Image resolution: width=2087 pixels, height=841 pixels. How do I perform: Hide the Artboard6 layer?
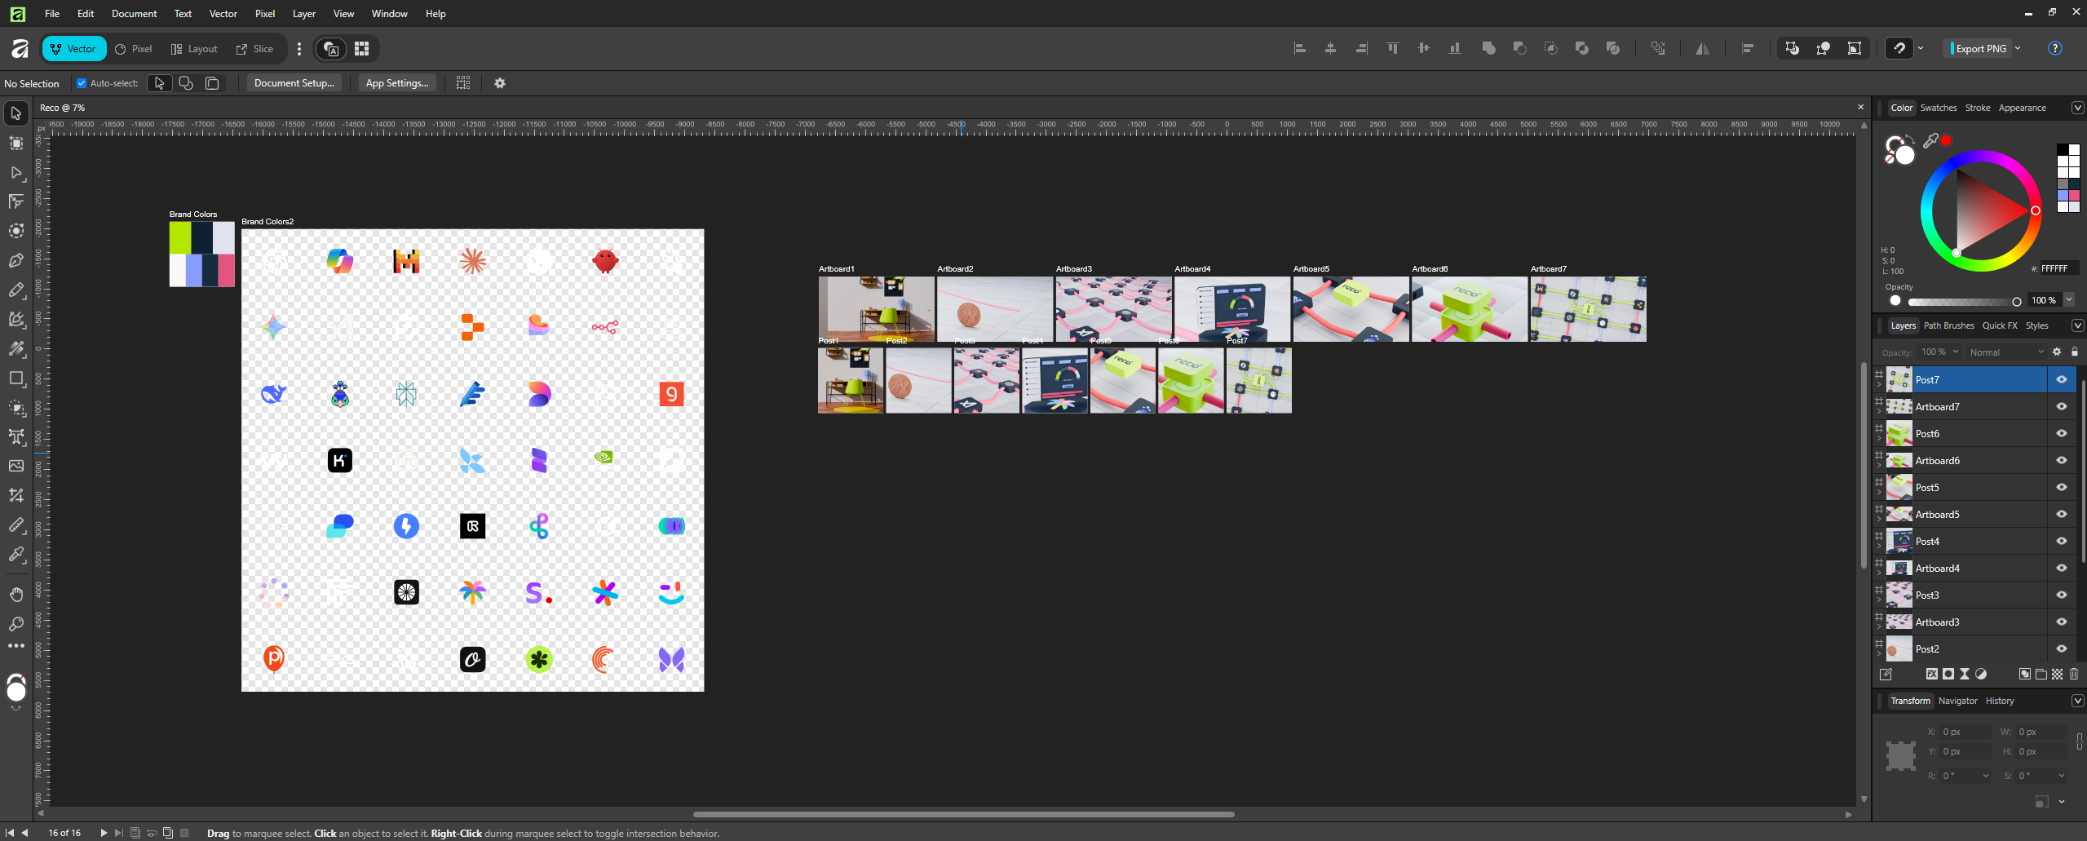(x=2061, y=460)
